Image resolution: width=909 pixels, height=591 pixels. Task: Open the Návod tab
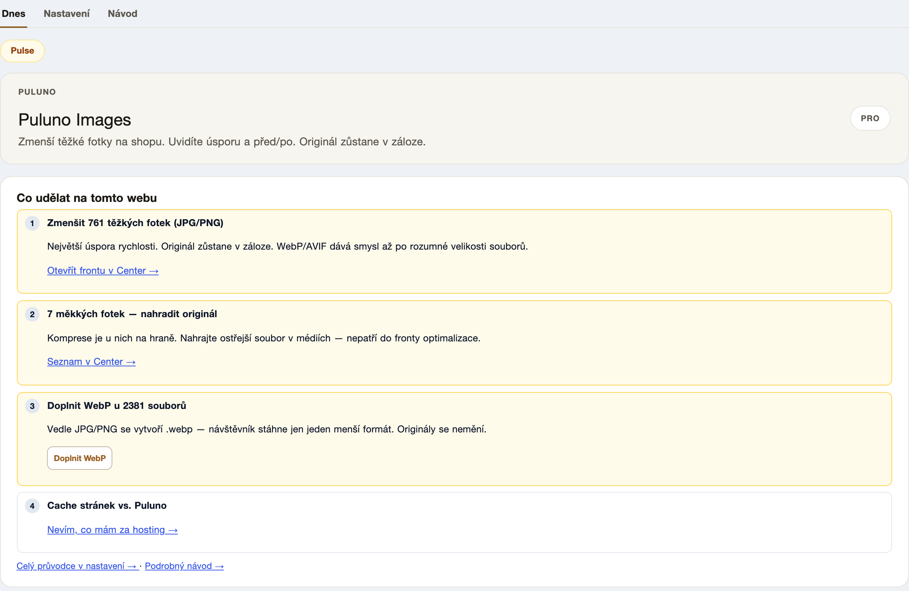pos(122,14)
